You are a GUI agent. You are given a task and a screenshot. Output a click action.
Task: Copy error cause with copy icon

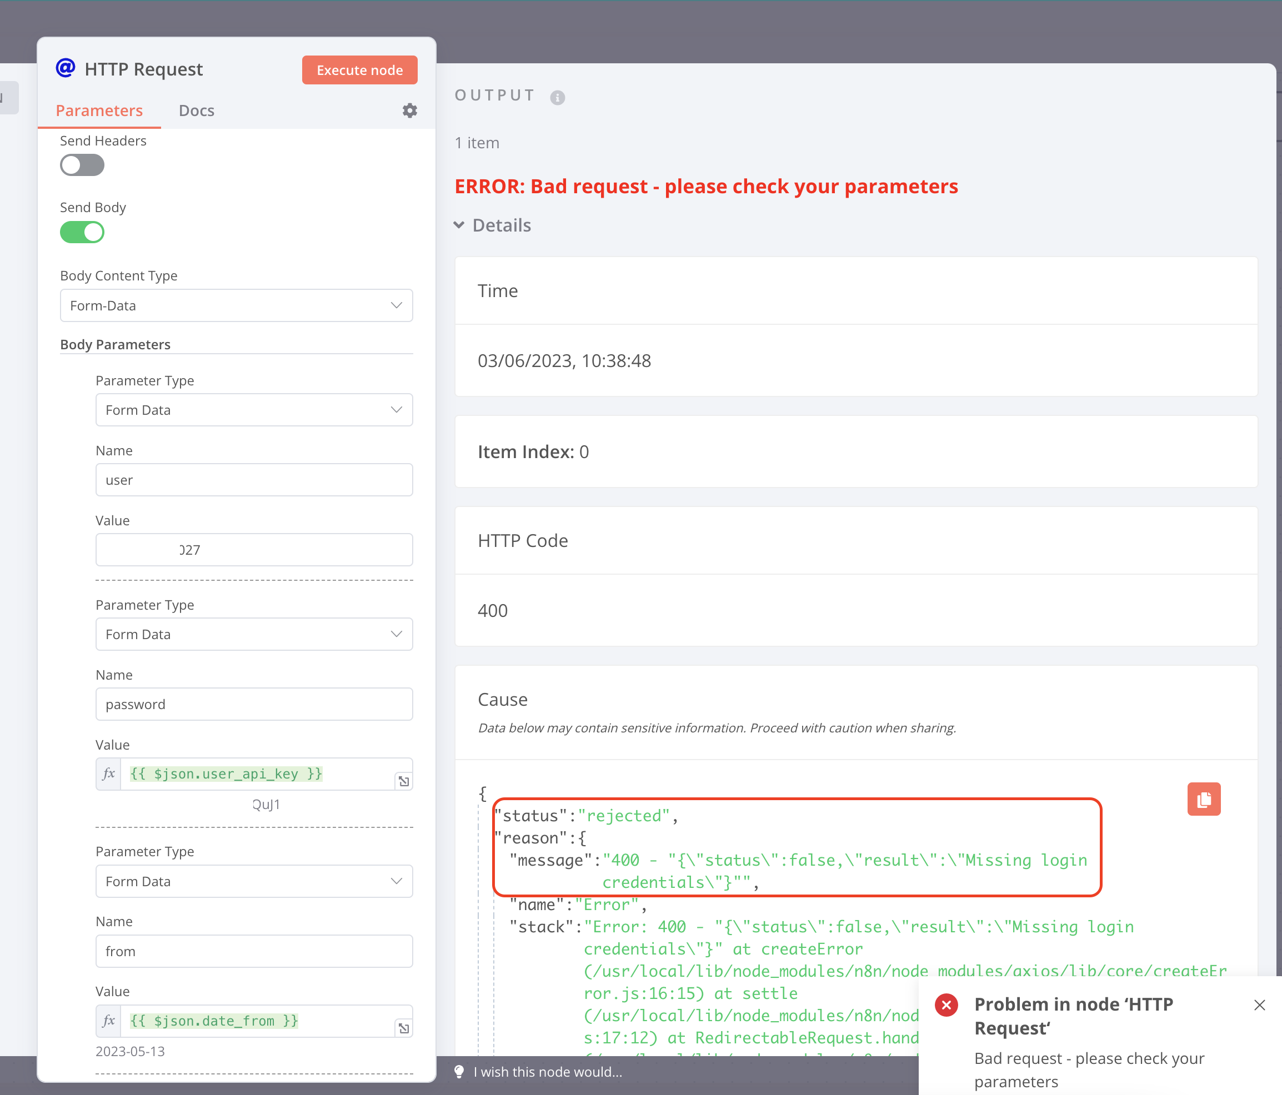pyautogui.click(x=1204, y=799)
